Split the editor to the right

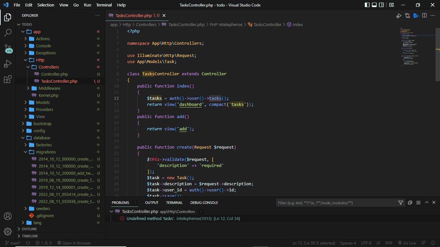pyautogui.click(x=425, y=15)
